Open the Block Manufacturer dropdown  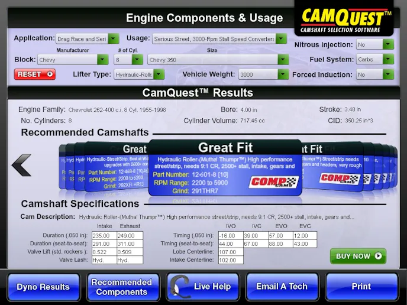72,60
